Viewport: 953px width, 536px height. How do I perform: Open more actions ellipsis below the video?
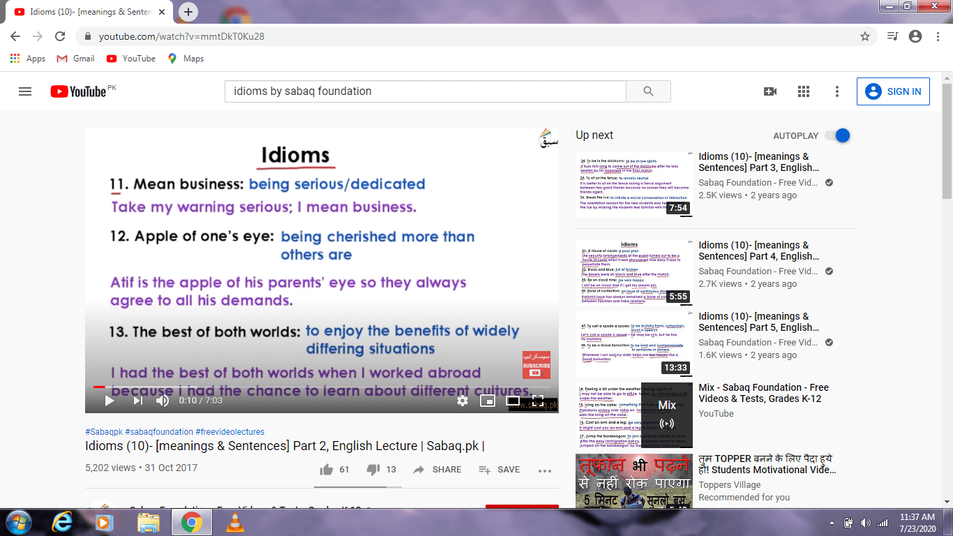(x=545, y=470)
